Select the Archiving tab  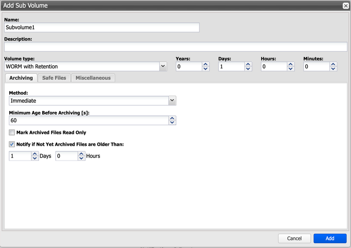(x=21, y=78)
